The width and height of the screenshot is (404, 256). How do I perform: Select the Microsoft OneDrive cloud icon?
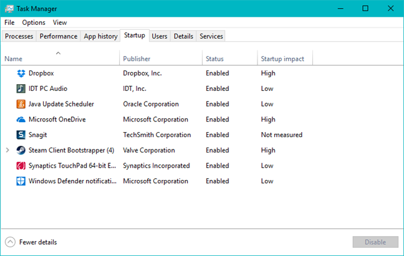click(21, 120)
